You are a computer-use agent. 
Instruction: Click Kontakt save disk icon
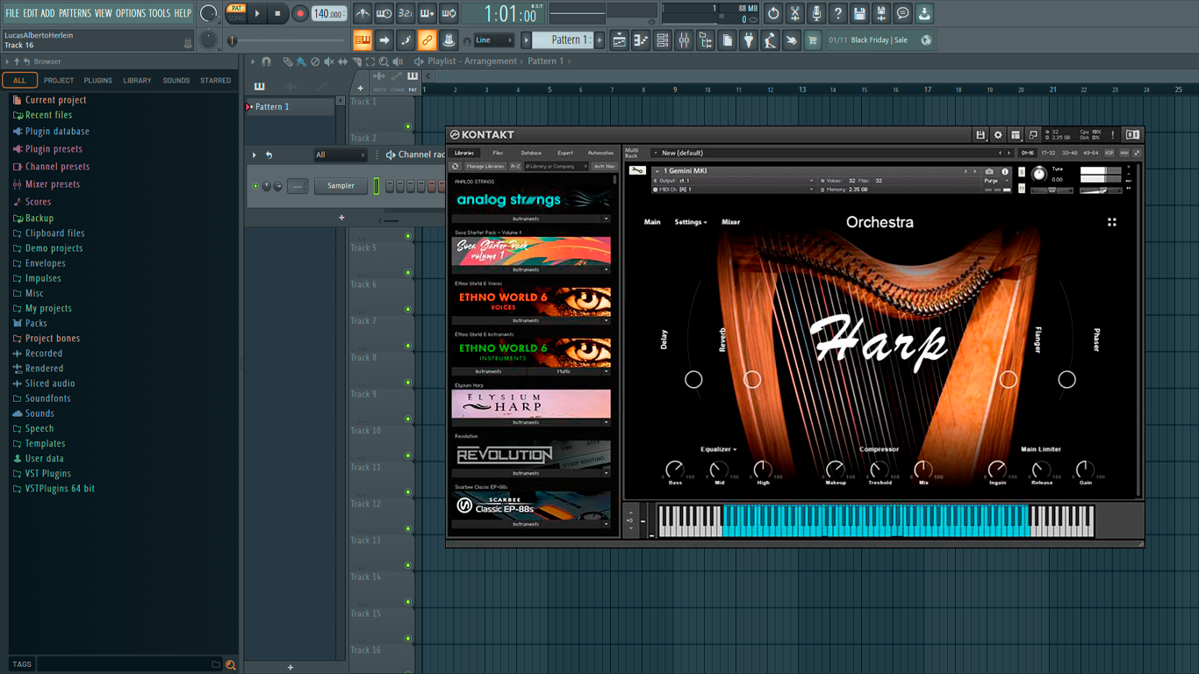point(980,135)
